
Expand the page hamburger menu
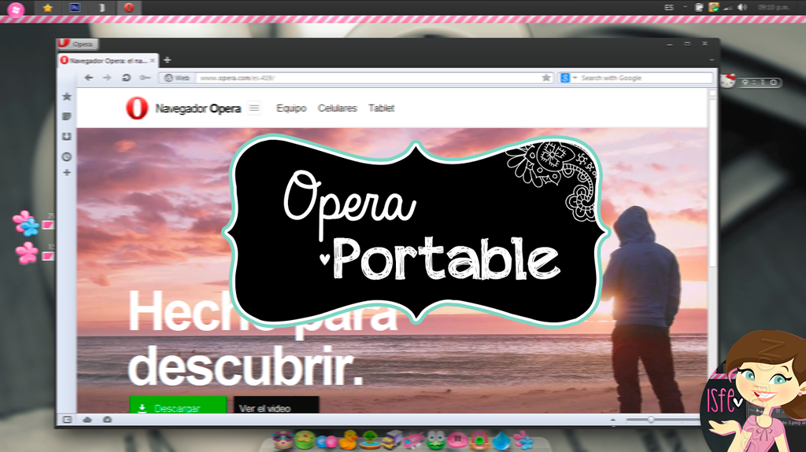point(254,108)
